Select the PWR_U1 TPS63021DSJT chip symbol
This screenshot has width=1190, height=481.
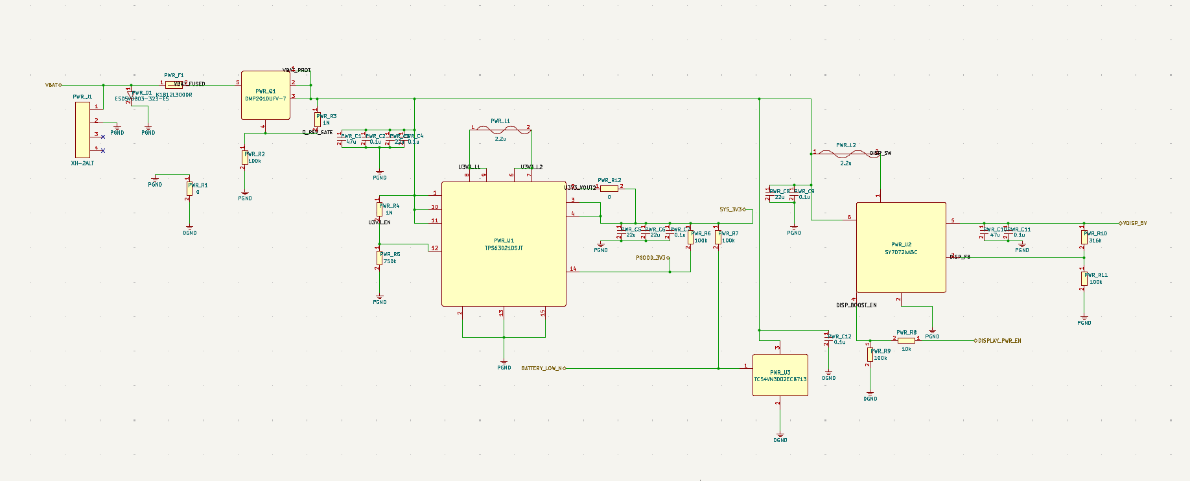tap(504, 244)
